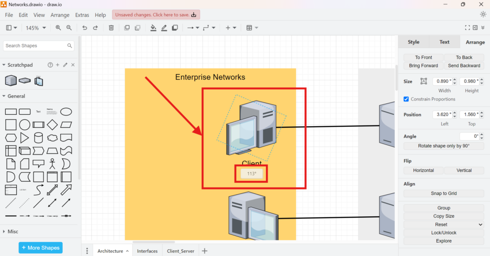The height and width of the screenshot is (256, 490).
Task: Open the Client_Server page tab
Action: point(180,251)
